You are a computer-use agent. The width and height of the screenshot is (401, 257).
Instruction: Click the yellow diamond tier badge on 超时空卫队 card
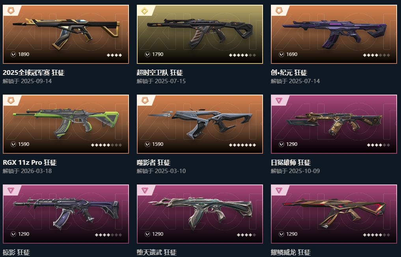point(145,11)
